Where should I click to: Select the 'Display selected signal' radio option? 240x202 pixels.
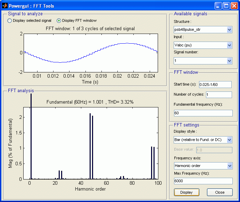coord(9,21)
